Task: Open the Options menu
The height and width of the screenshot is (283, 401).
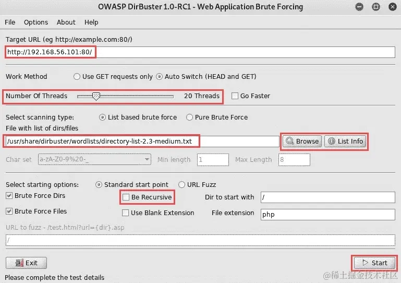Action: point(36,22)
